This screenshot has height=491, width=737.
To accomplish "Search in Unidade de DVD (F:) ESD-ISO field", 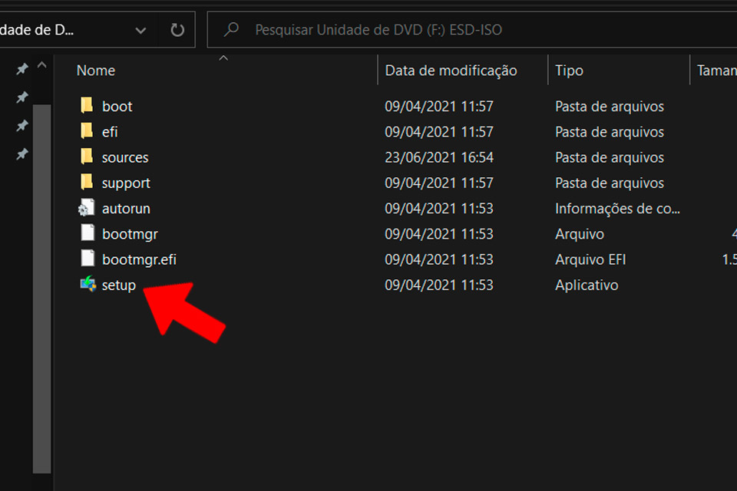I will coord(472,30).
